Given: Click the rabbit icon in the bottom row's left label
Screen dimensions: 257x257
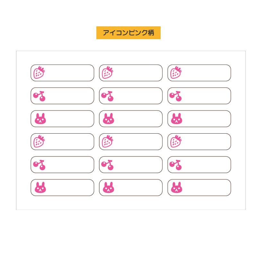Looking at the screenshot, I should click(40, 188).
